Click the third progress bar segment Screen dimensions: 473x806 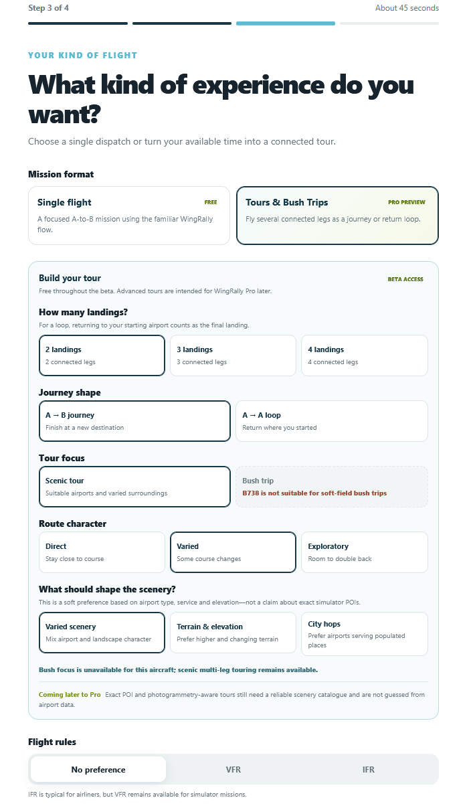tap(286, 23)
